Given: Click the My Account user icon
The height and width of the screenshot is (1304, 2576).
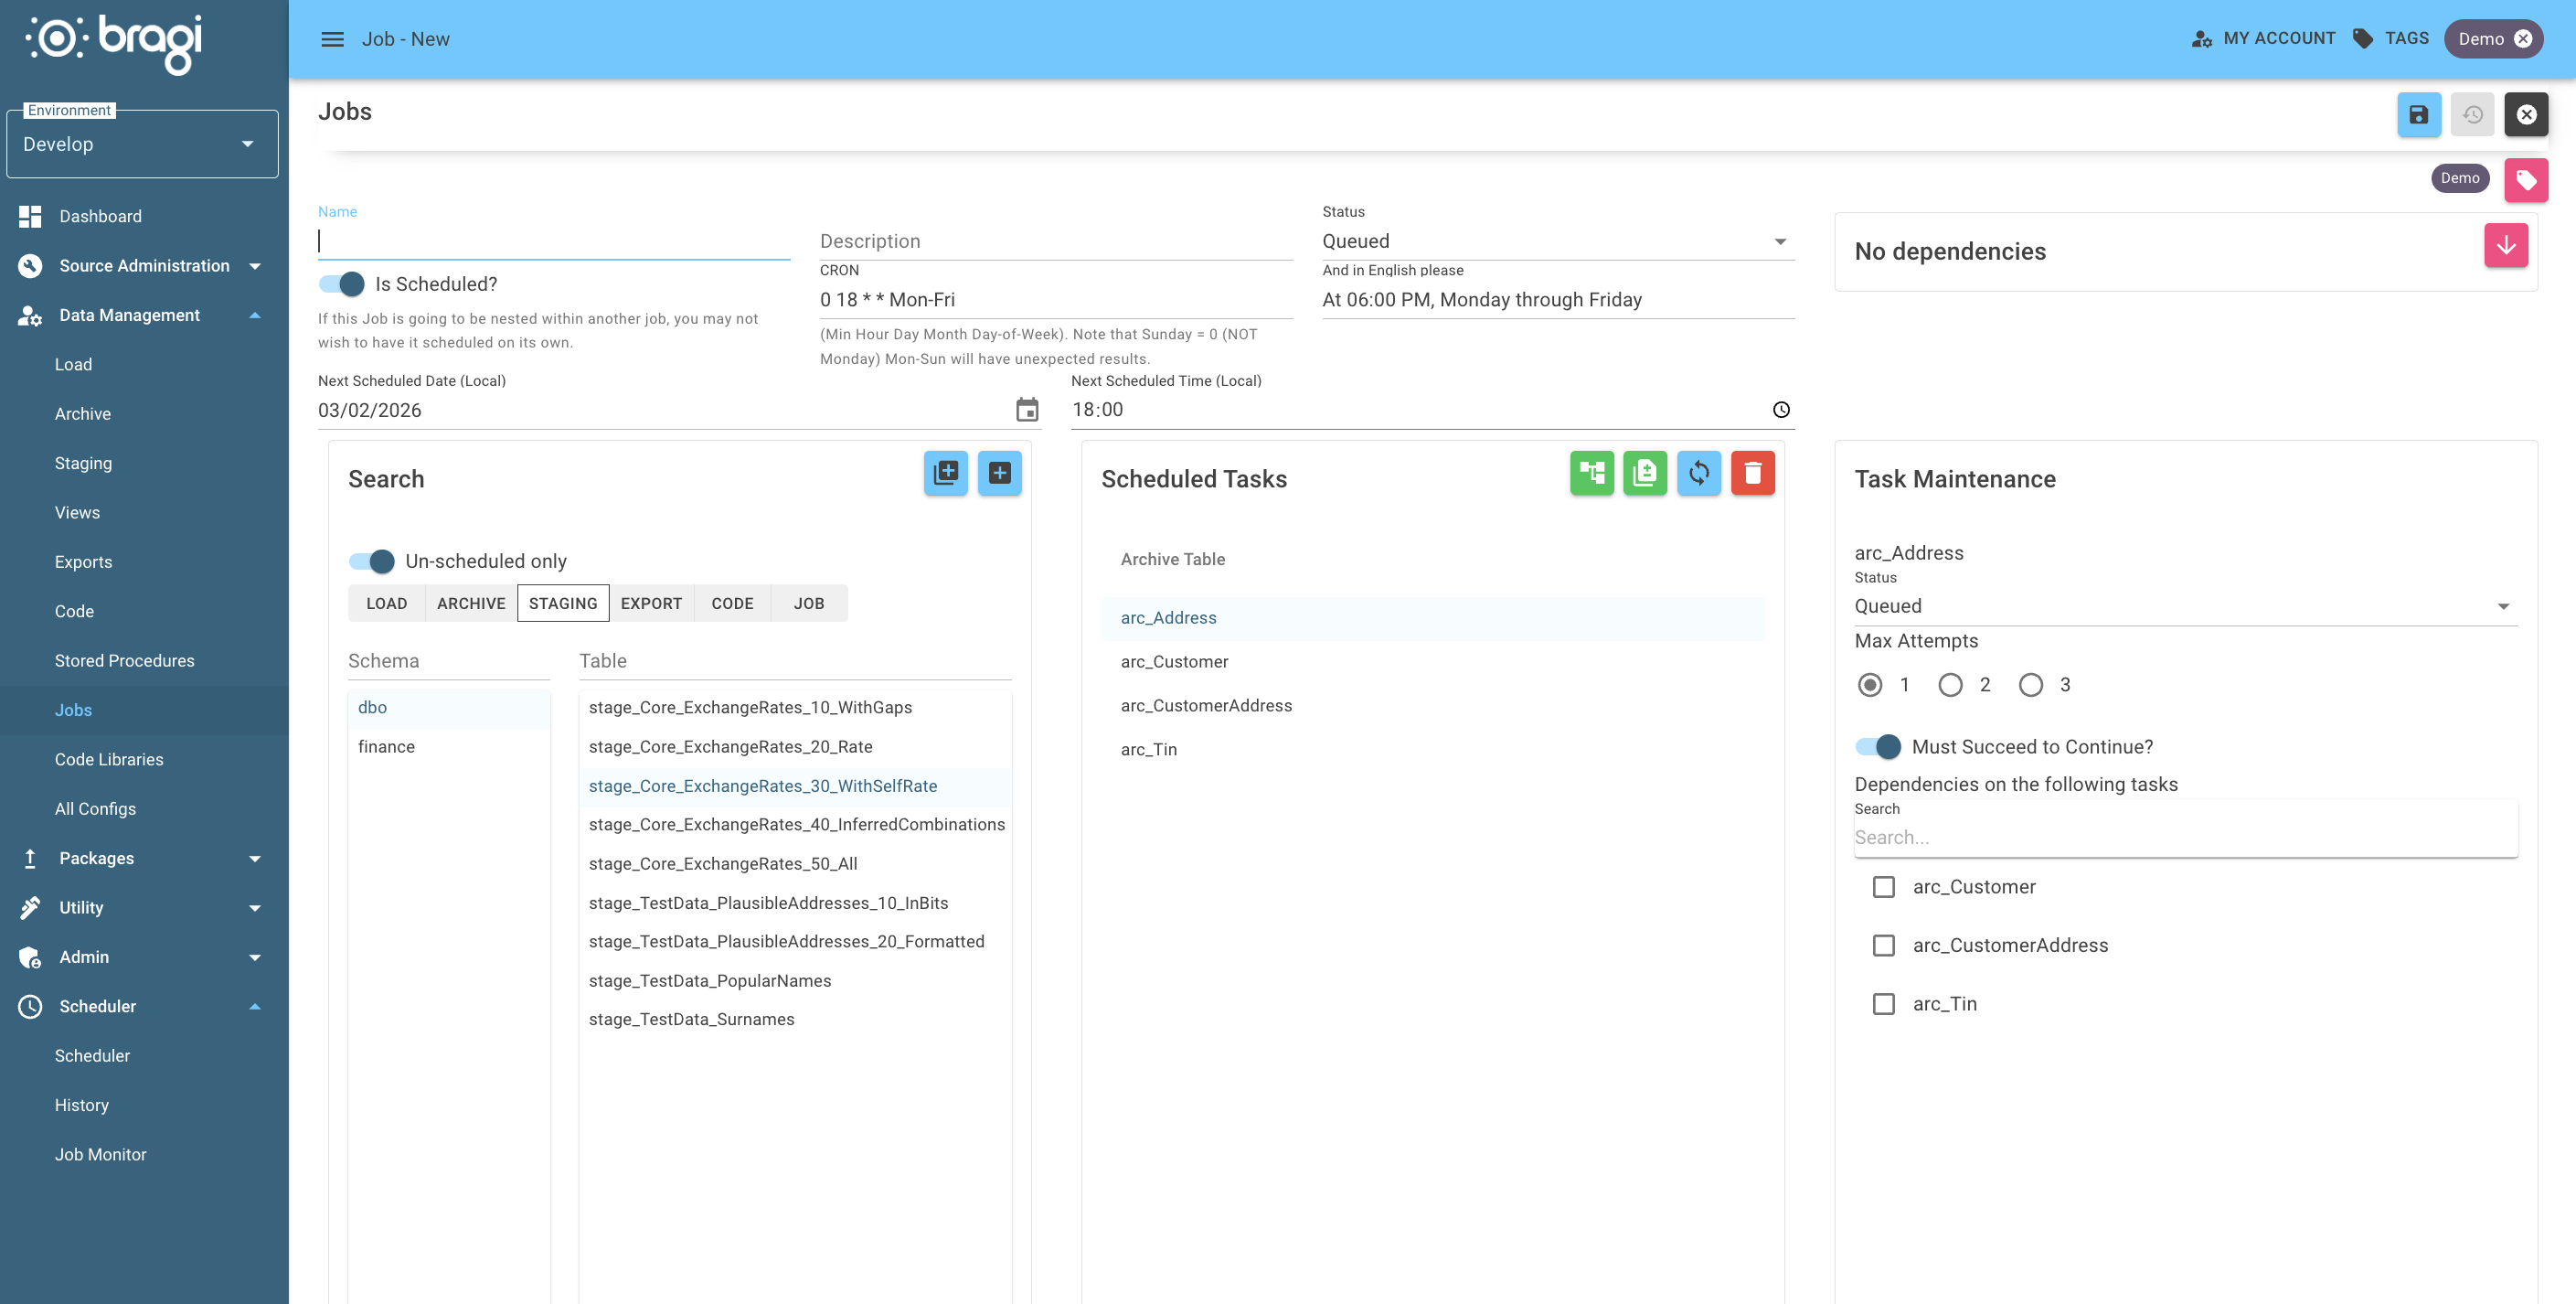Looking at the screenshot, I should pyautogui.click(x=2201, y=39).
